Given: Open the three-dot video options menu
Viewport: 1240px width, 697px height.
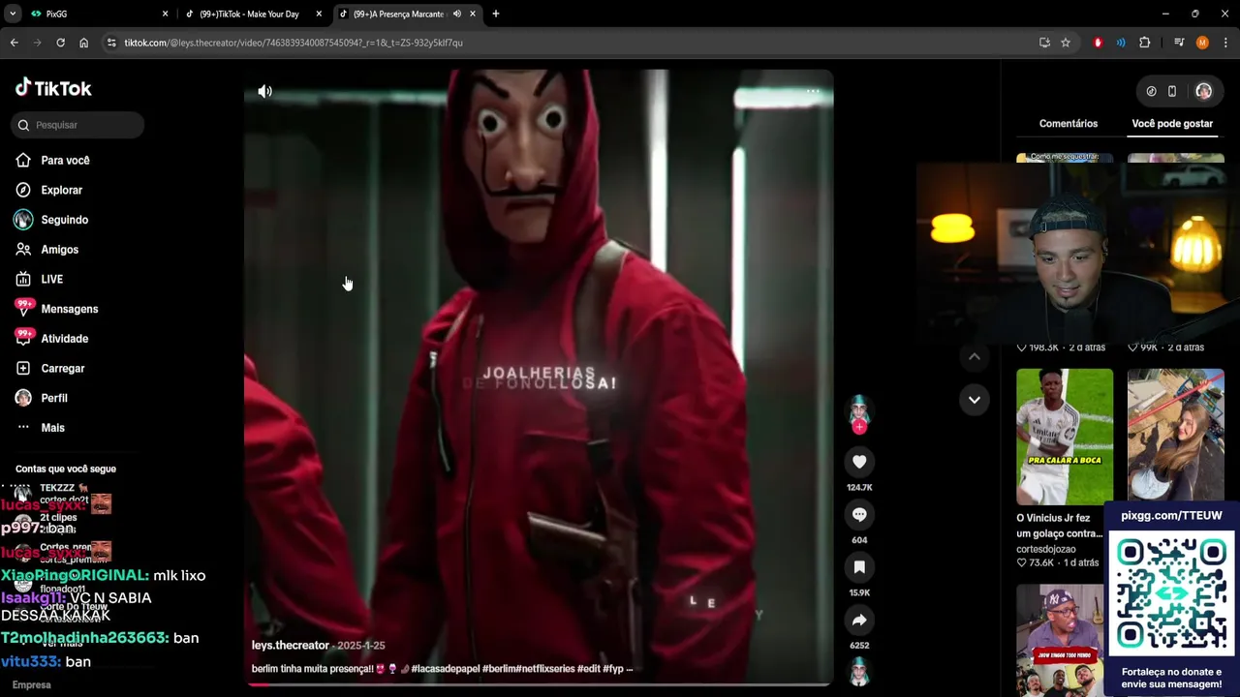Looking at the screenshot, I should (x=813, y=92).
